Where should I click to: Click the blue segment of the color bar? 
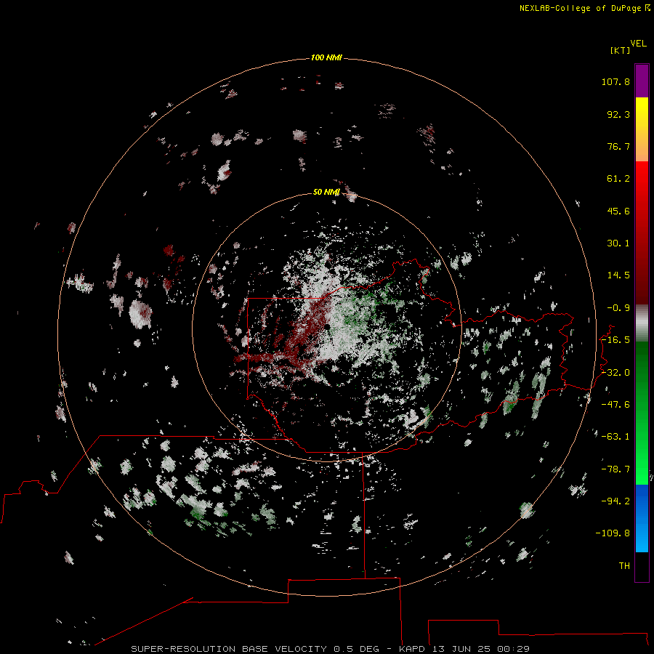[642, 518]
